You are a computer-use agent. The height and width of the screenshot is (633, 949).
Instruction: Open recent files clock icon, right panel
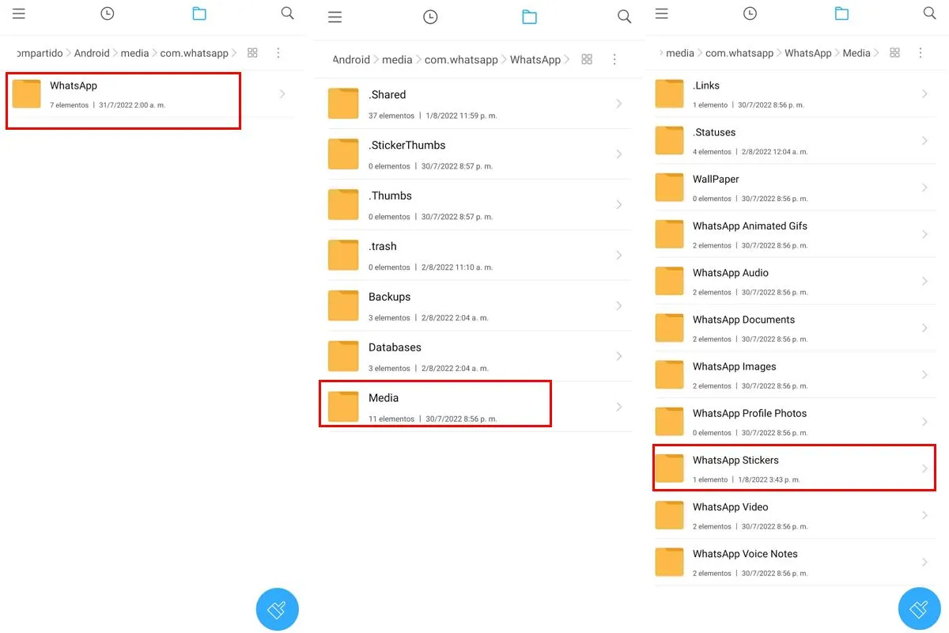click(x=750, y=13)
